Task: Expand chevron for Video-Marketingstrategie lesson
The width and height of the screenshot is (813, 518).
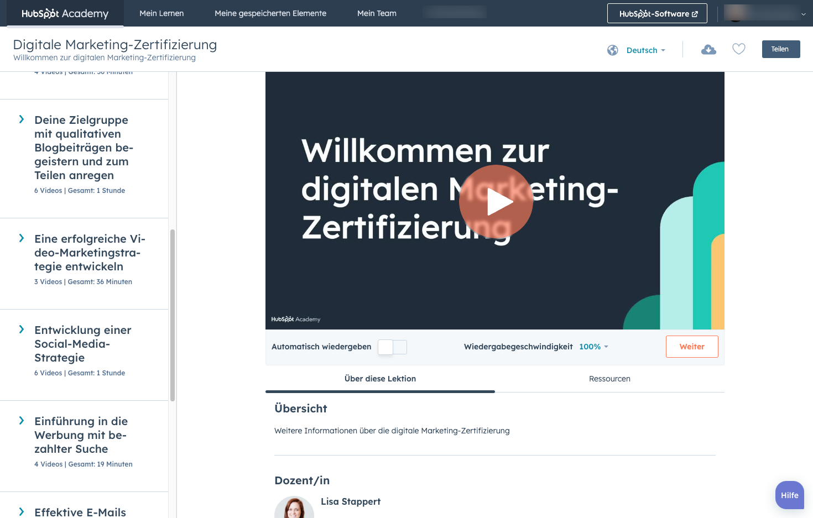Action: [x=22, y=238]
